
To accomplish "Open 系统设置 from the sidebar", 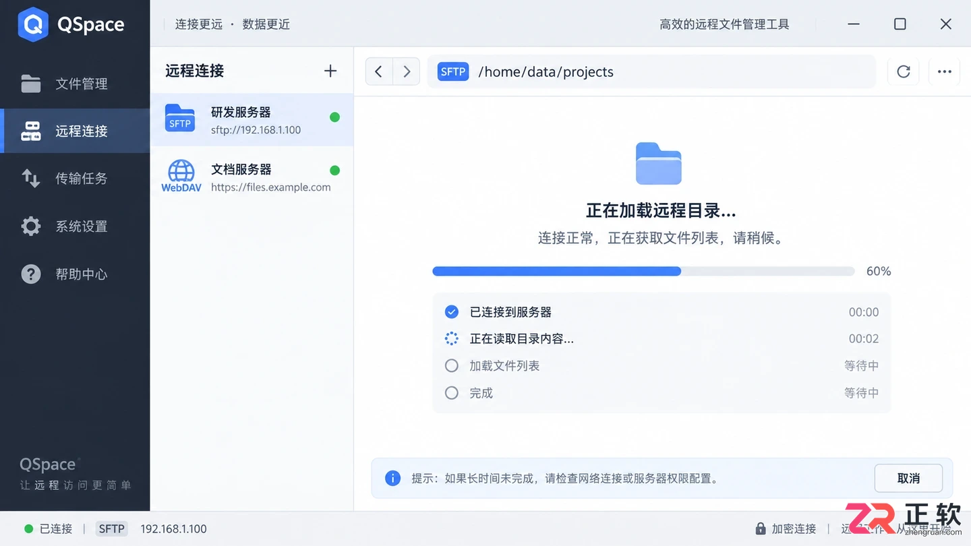I will click(75, 226).
